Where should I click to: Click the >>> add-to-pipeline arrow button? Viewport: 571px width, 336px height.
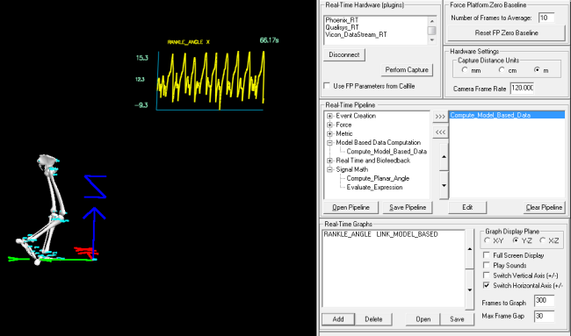point(440,117)
